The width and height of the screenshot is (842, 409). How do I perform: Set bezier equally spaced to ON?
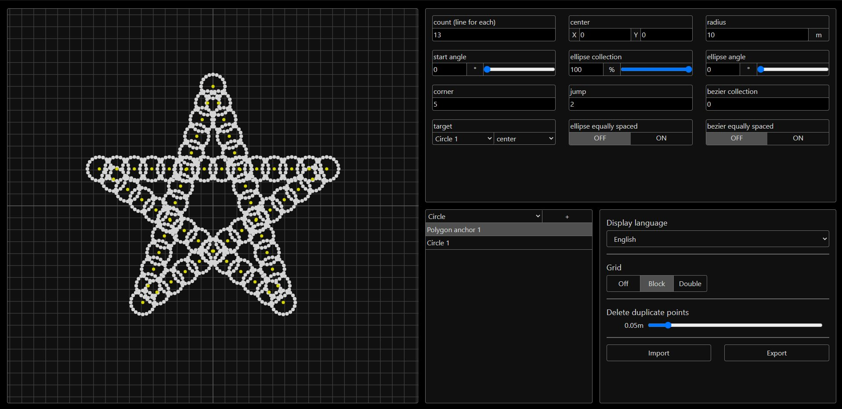798,138
